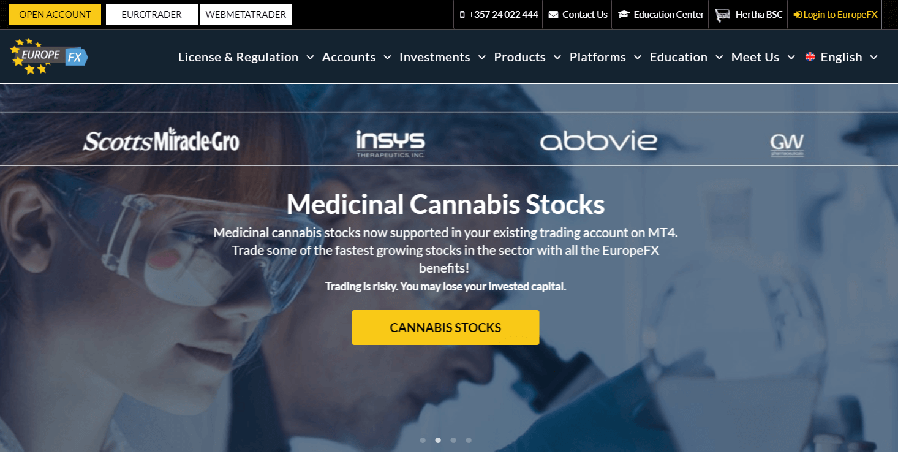This screenshot has width=898, height=470.
Task: Click the AbbVie company logo
Action: pos(598,140)
